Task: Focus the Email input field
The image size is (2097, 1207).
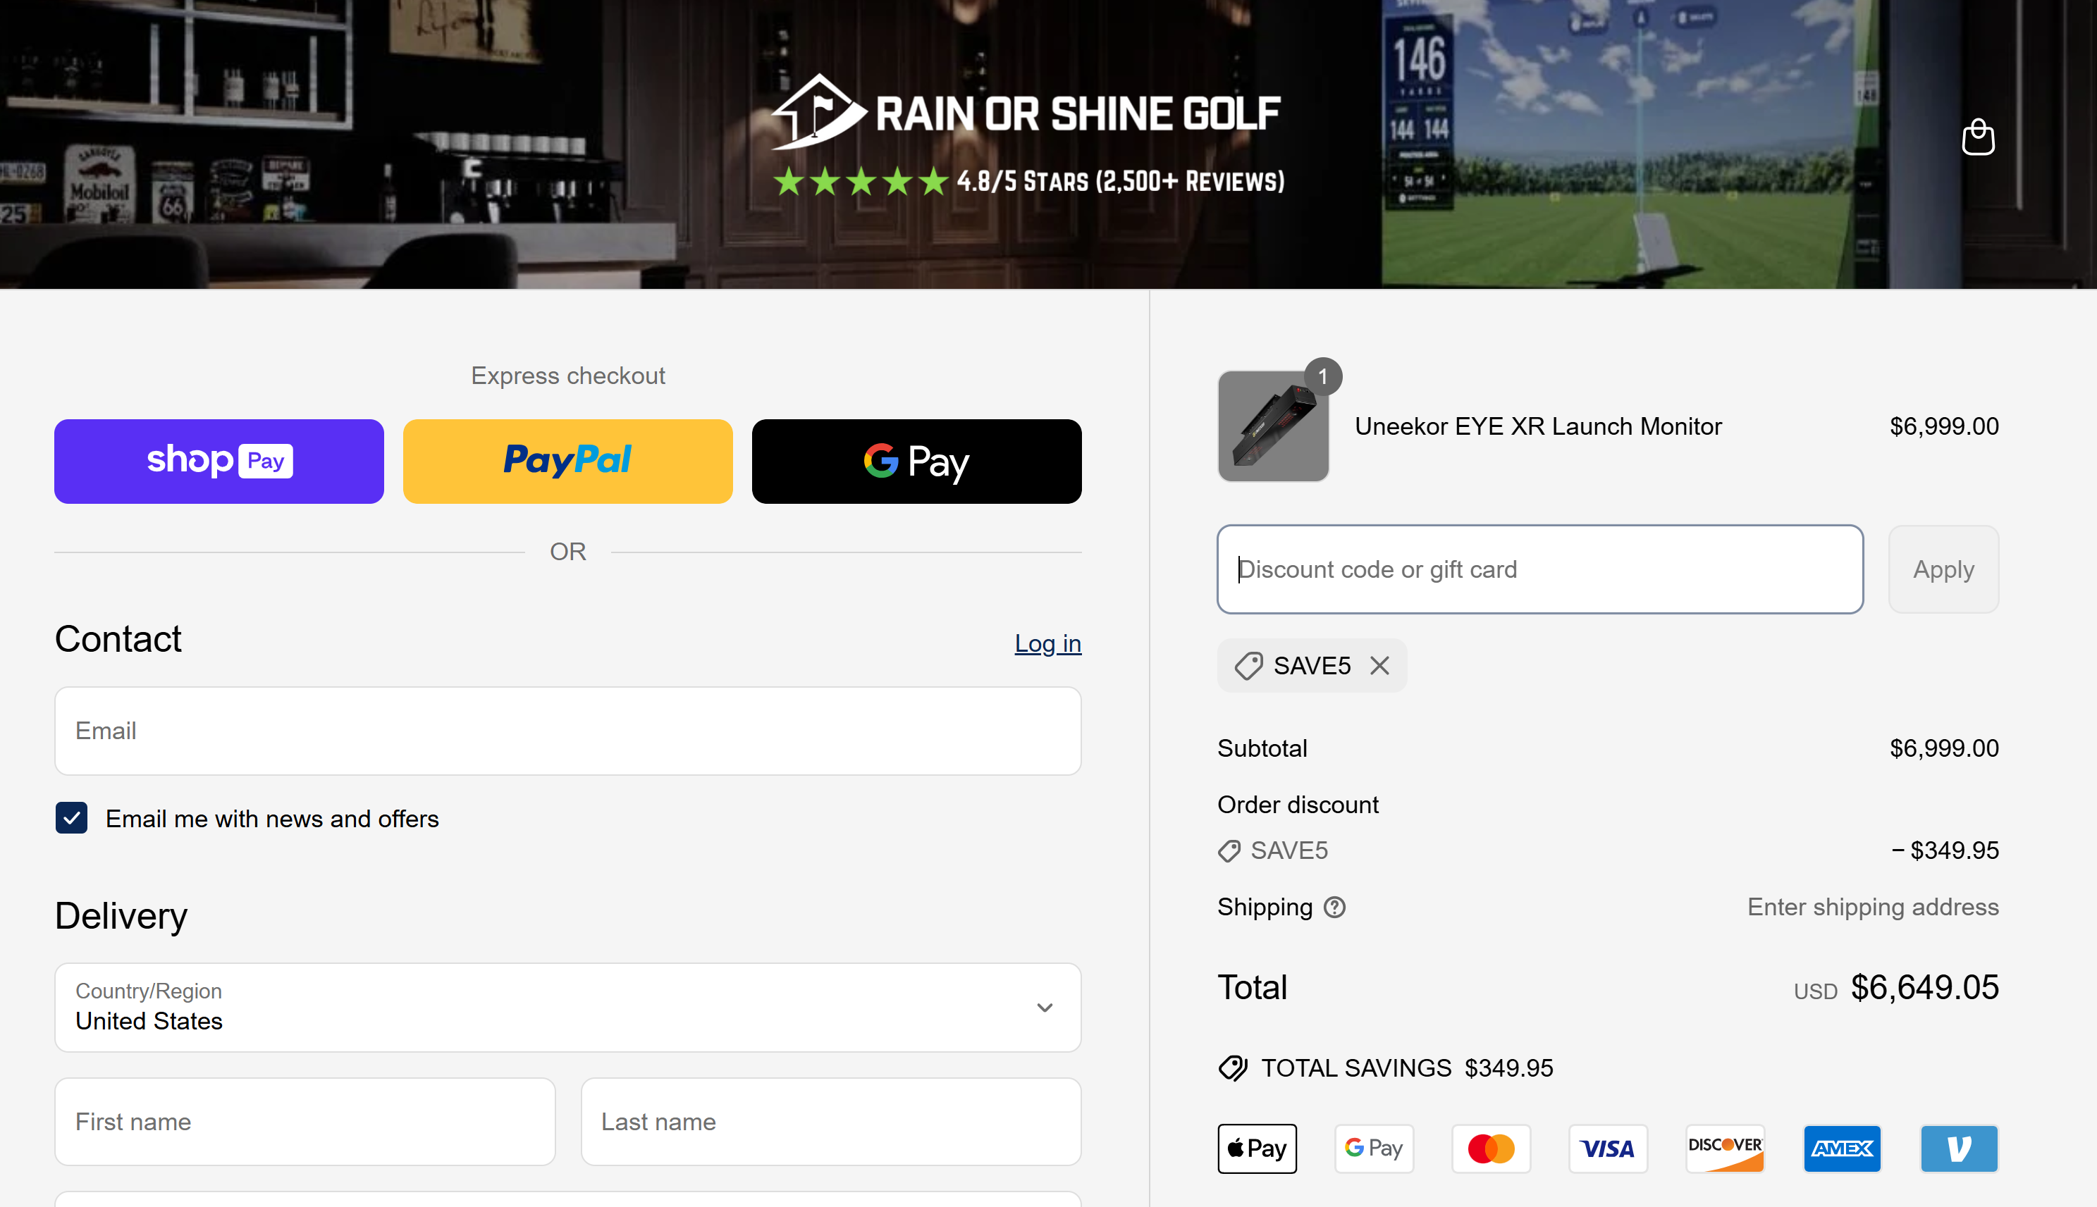Action: (x=568, y=731)
